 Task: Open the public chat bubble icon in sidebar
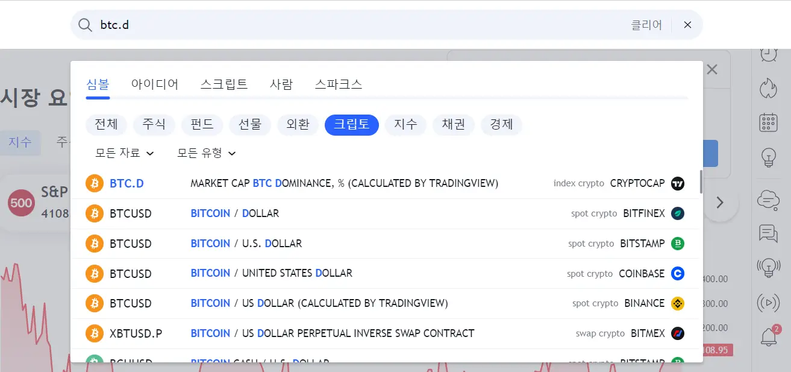pyautogui.click(x=768, y=199)
